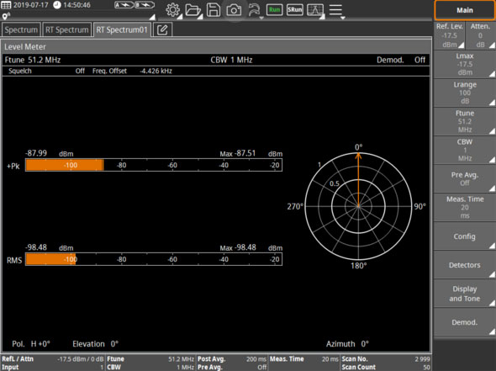Toggle the Pre Avg. Off setting
Viewport: 496px width, 371px height.
[x=464, y=179]
